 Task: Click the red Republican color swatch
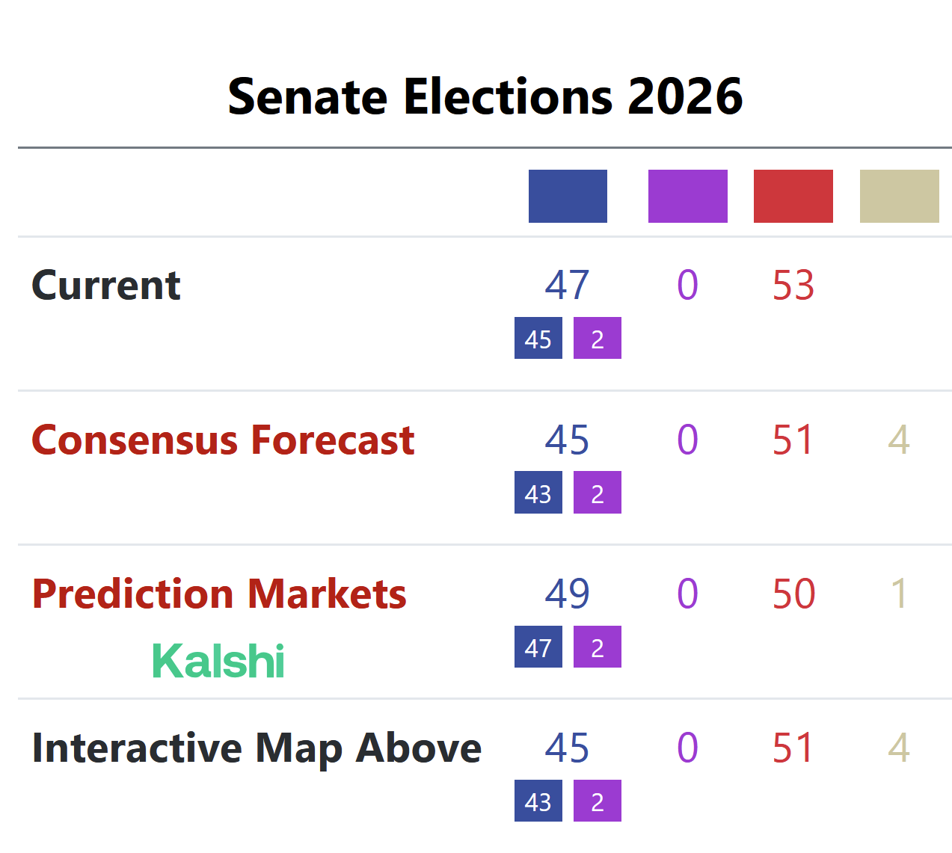[793, 196]
